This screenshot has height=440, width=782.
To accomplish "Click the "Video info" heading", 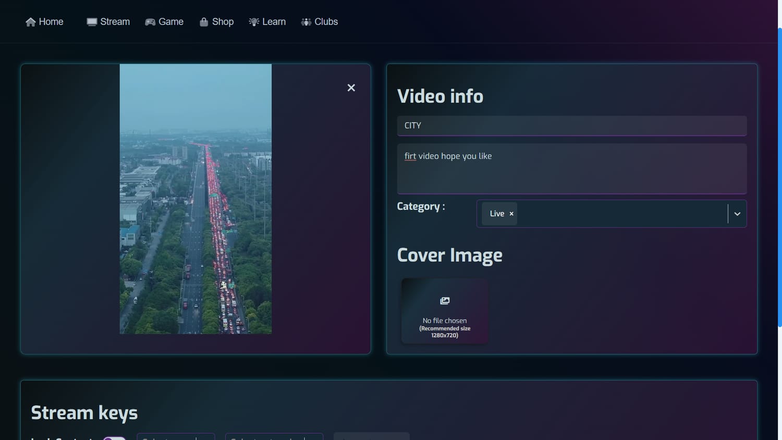I will click(441, 96).
